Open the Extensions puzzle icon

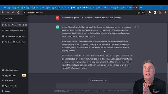click(x=150, y=13)
